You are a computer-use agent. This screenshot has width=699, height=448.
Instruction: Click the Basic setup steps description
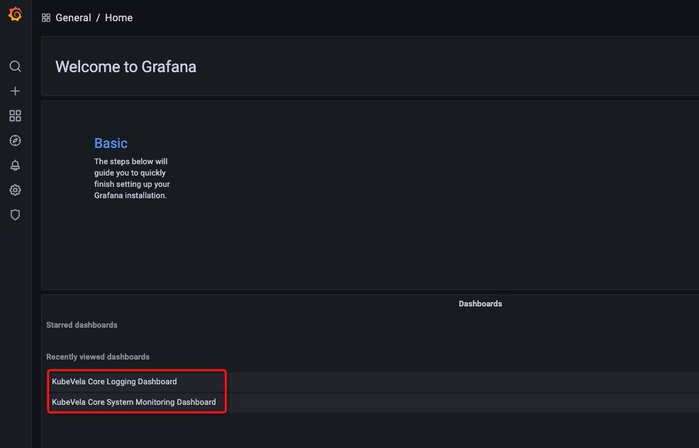pos(132,178)
